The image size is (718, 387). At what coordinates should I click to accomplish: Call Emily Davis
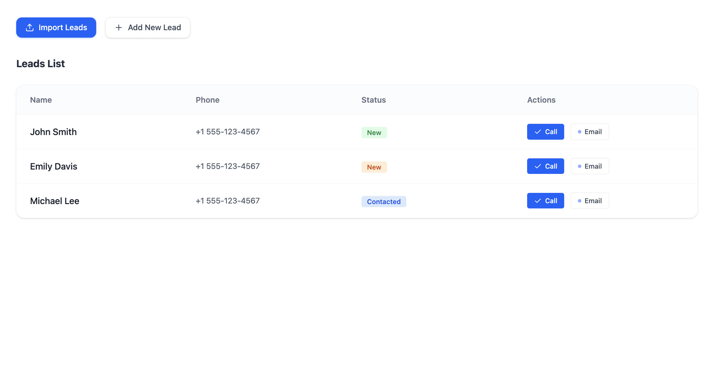[x=546, y=166]
